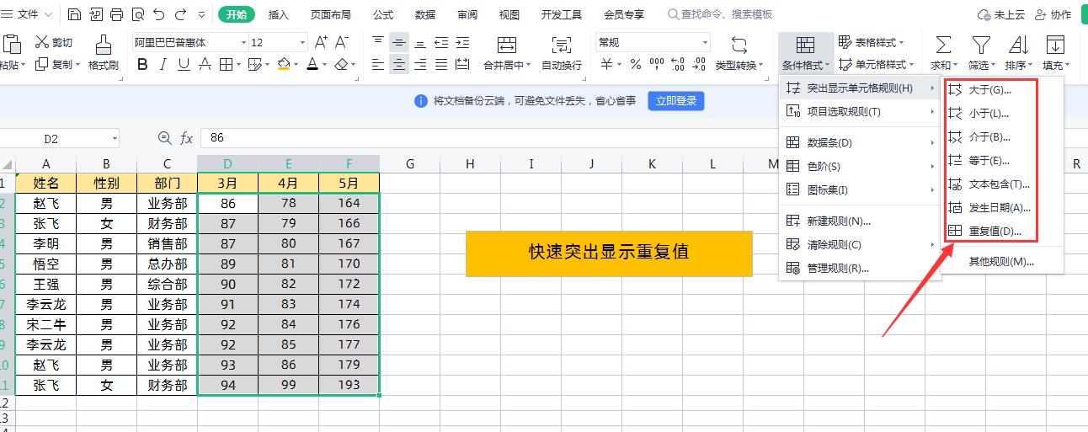Click the Sort (排序) icon

pos(1018,45)
